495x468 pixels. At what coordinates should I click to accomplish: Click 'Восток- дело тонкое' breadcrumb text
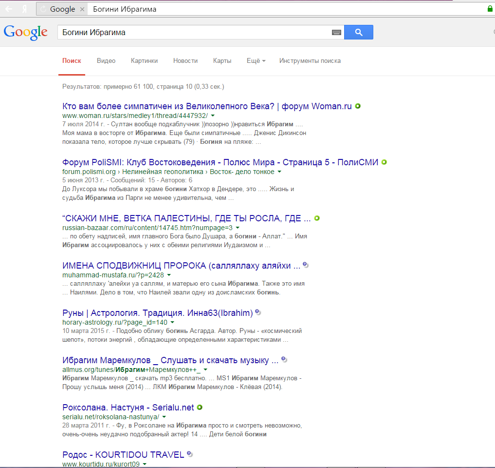tap(242, 172)
